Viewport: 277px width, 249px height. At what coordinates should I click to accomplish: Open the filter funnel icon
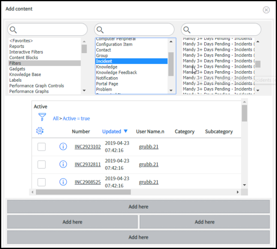42,117
